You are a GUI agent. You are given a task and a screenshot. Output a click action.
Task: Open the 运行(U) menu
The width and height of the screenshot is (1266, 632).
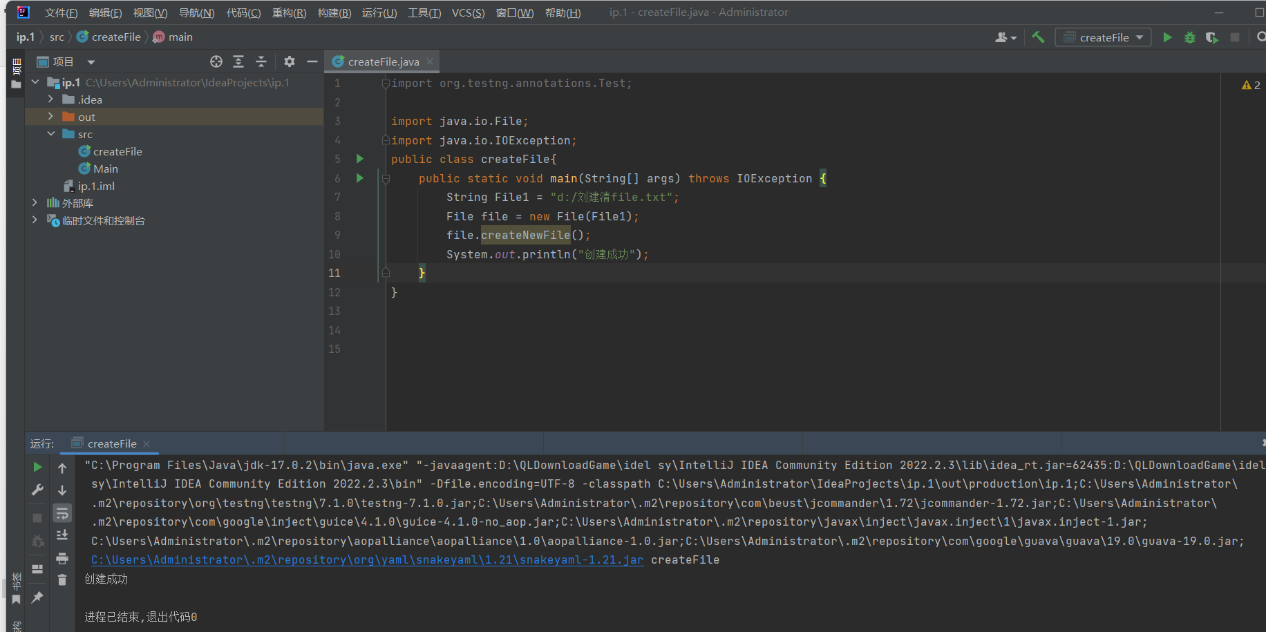[x=379, y=12]
